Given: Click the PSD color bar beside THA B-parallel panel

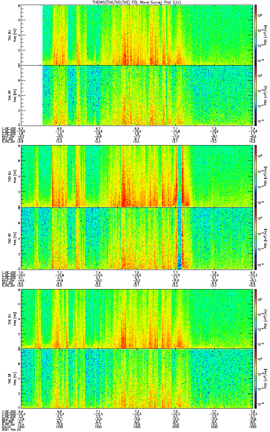Looking at the screenshot, I should (x=256, y=95).
